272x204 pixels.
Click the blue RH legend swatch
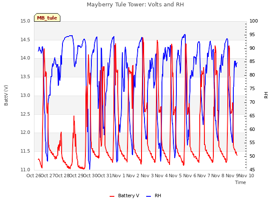click(x=149, y=196)
